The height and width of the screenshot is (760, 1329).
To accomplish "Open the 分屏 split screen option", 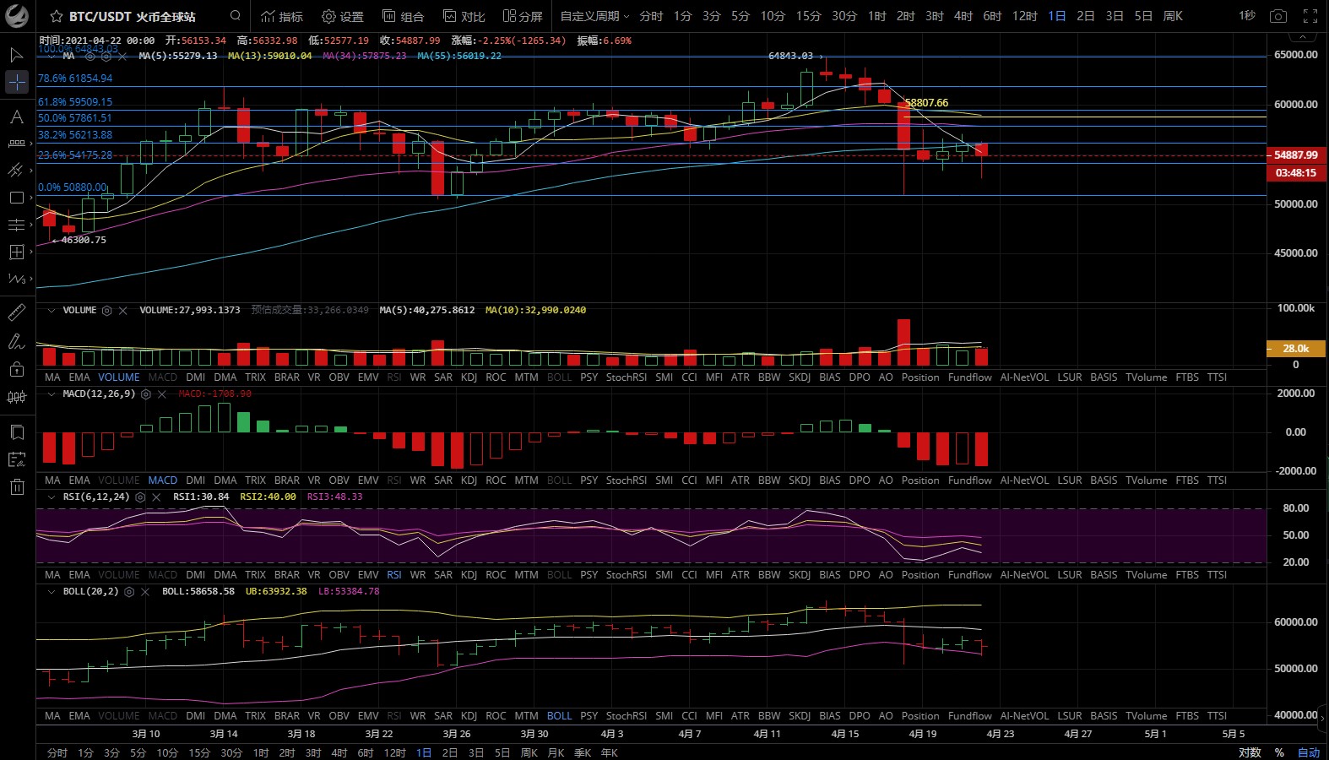I will pos(523,16).
